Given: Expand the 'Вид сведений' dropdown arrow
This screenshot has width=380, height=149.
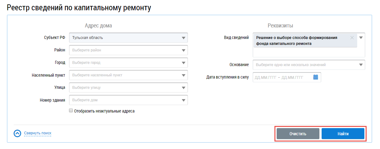Looking at the screenshot, I should tap(361, 38).
